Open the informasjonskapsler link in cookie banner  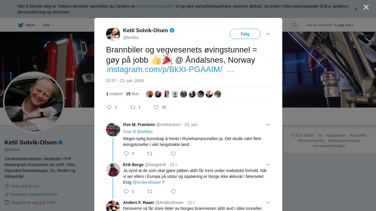(155, 6)
